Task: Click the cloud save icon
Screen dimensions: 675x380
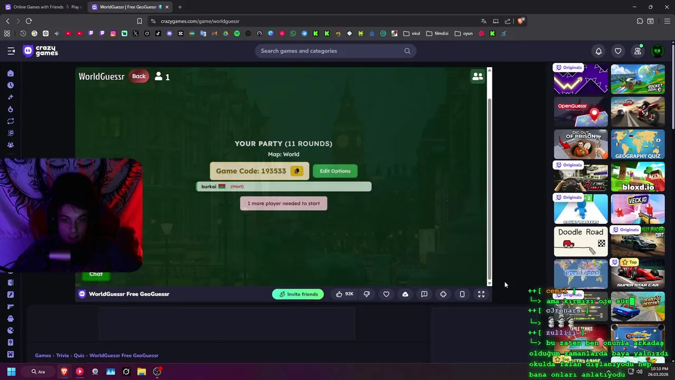Action: pyautogui.click(x=405, y=294)
